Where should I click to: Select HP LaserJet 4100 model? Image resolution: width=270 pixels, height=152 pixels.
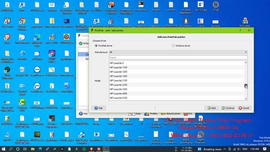pyautogui.click(x=176, y=98)
